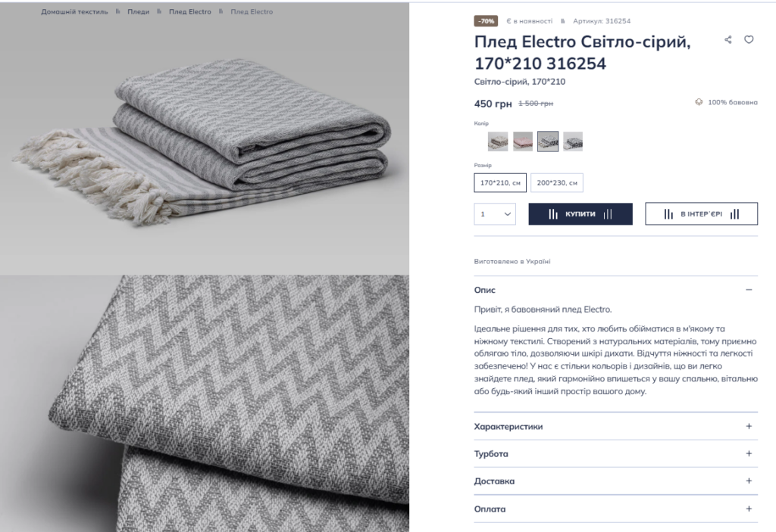
Task: Add the plaid to favorites with the heart icon
Action: [x=749, y=39]
